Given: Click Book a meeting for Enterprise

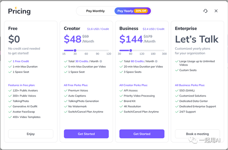Looking at the screenshot, I should click(x=197, y=134).
